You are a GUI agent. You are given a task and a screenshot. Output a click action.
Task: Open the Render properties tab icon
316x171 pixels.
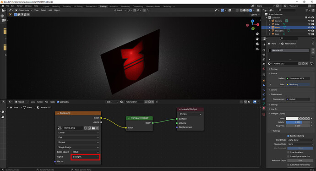point(264,50)
